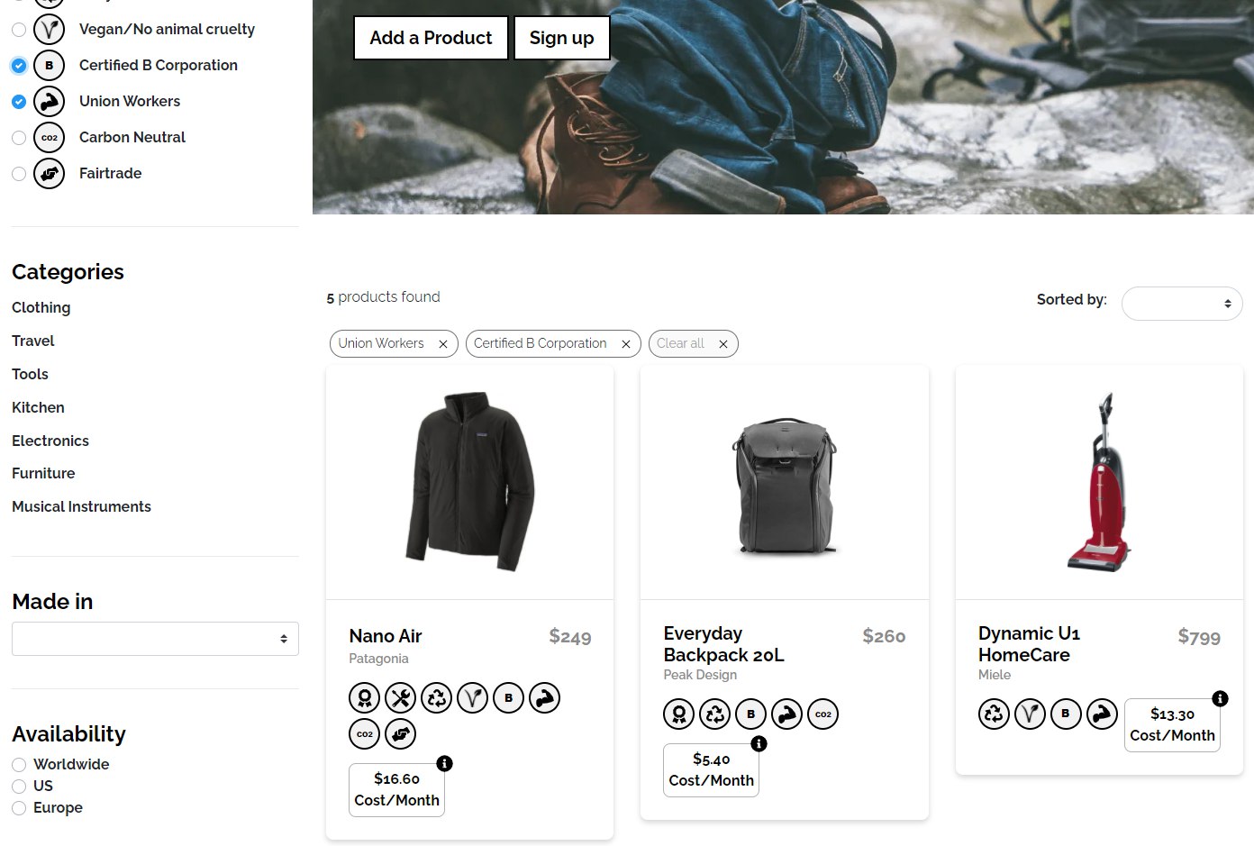Screen dimensions: 1254x846
Task: Click Dynamic U1's recycling badge icon
Action: click(995, 714)
